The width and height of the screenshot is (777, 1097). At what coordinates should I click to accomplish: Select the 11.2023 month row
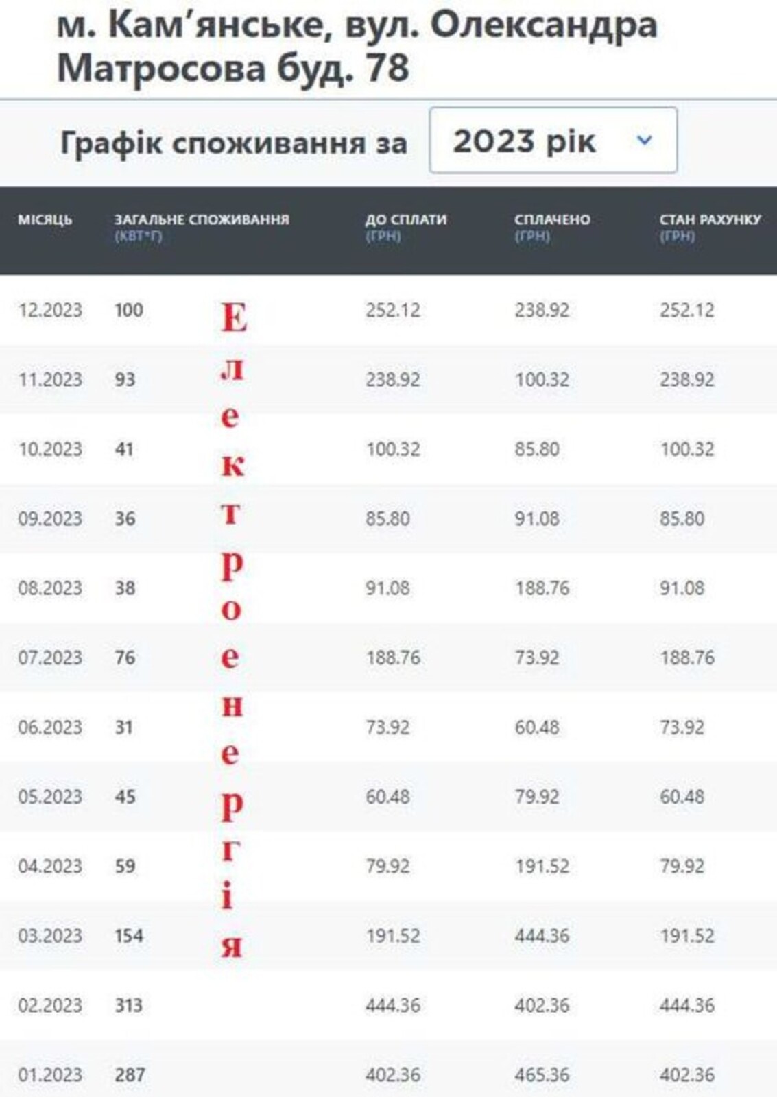[x=50, y=379]
